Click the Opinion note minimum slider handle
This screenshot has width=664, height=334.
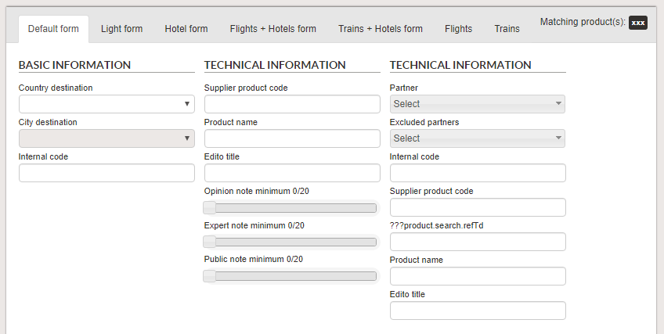click(210, 207)
